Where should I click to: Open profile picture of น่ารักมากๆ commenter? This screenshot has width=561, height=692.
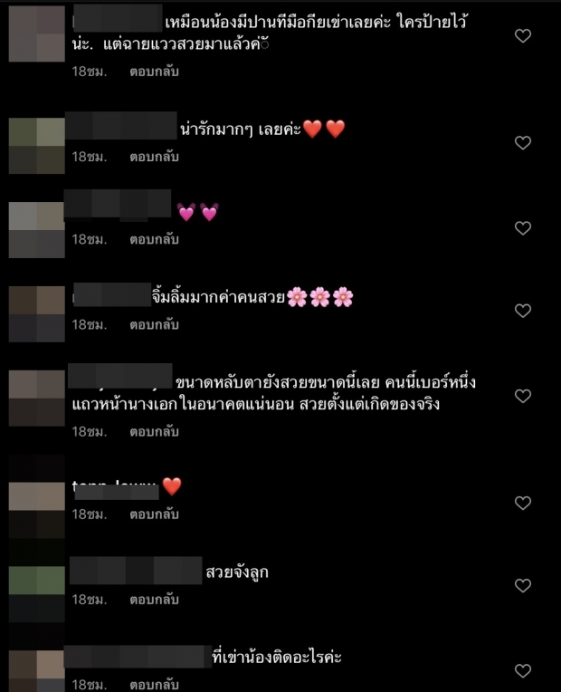point(36,146)
